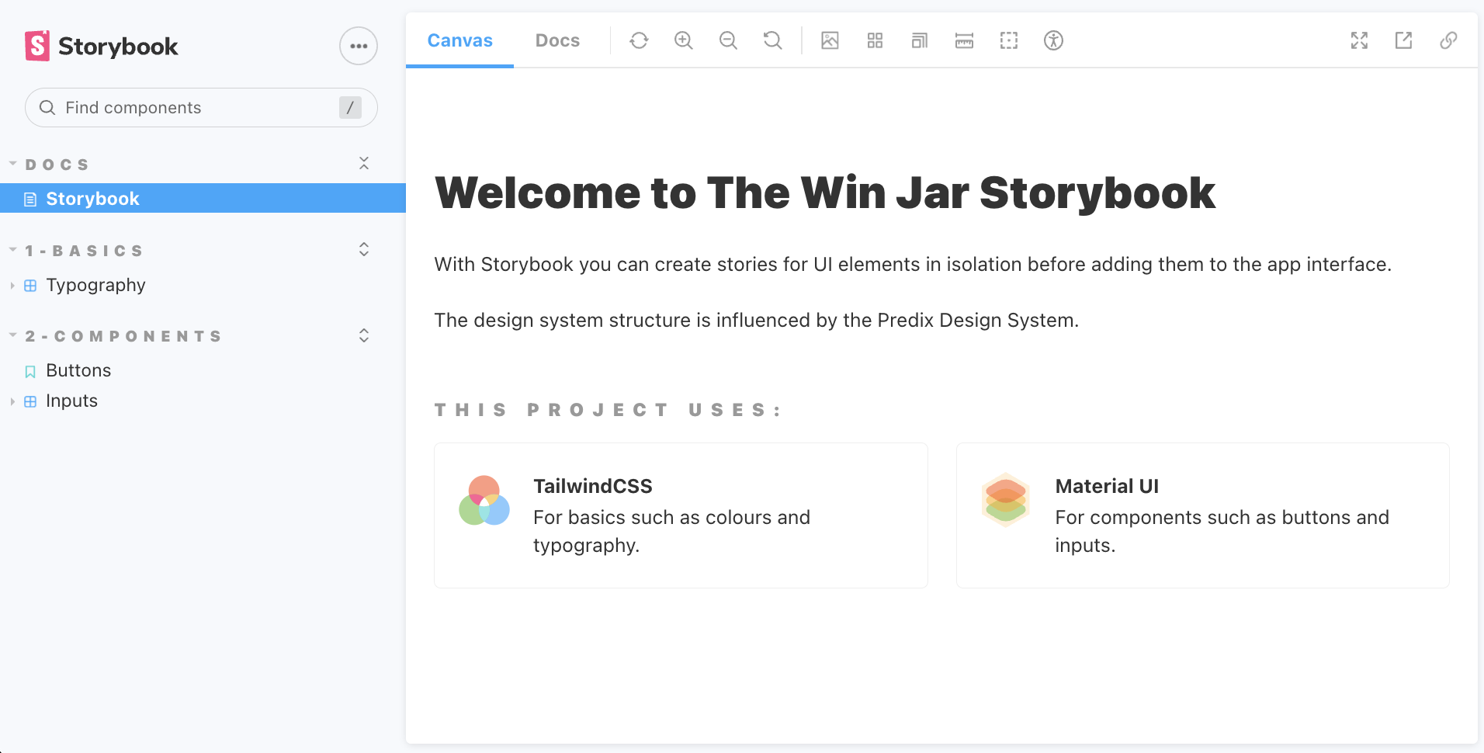The image size is (1484, 753).
Task: Toggle the background grid
Action: [875, 40]
